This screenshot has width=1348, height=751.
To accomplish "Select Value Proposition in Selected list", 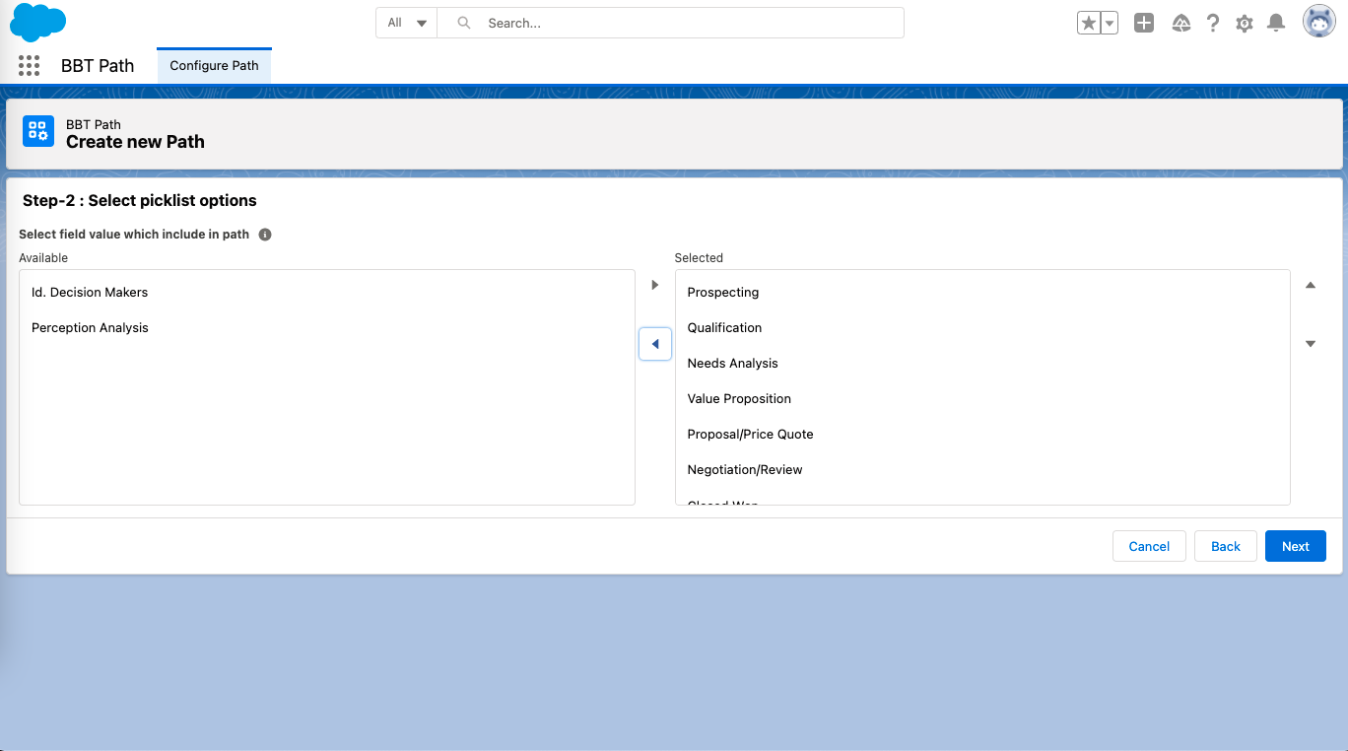I will (x=982, y=399).
